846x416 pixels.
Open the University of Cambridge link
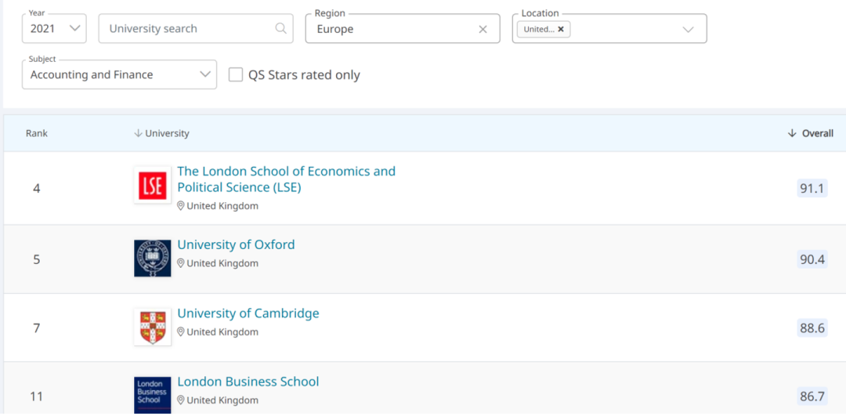coord(248,313)
